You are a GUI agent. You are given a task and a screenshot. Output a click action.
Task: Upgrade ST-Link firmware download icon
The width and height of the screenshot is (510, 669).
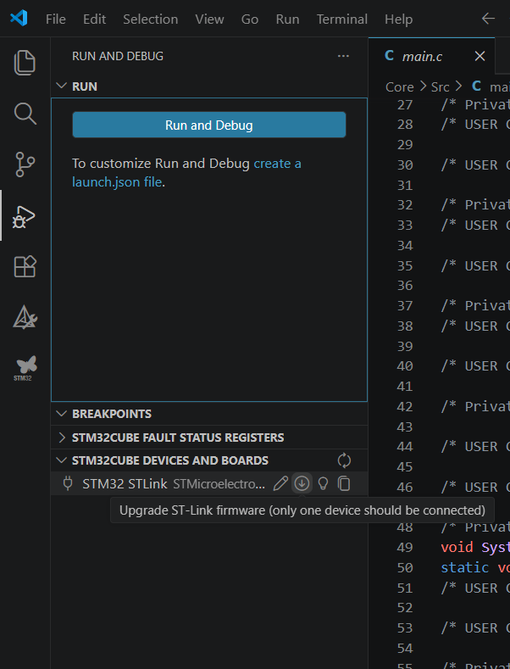302,483
